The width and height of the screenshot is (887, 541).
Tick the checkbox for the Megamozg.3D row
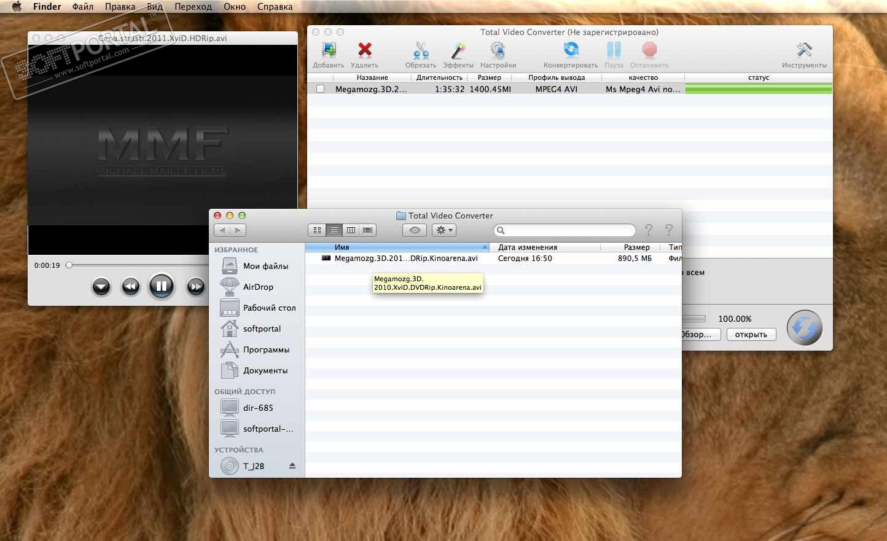[x=320, y=89]
